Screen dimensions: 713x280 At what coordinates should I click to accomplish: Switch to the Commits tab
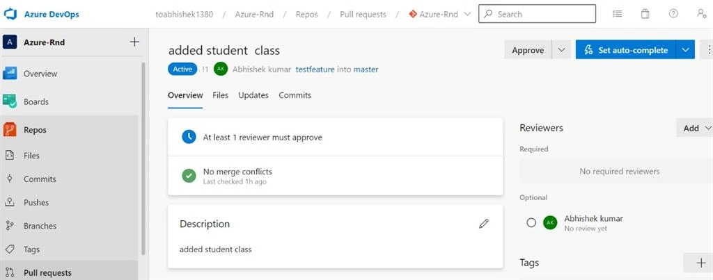click(x=295, y=95)
